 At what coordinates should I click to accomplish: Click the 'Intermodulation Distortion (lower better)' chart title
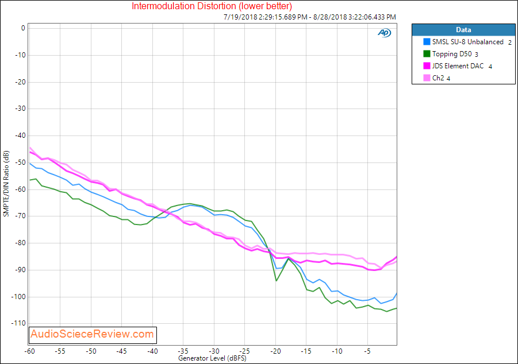212,6
